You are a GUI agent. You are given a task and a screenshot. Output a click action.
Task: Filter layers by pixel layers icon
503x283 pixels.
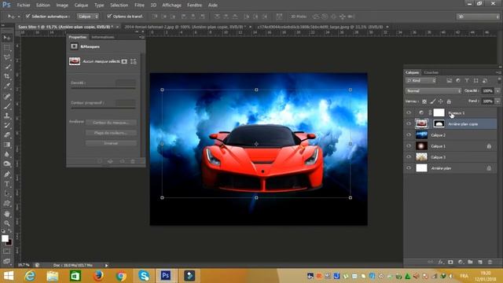pyautogui.click(x=449, y=80)
